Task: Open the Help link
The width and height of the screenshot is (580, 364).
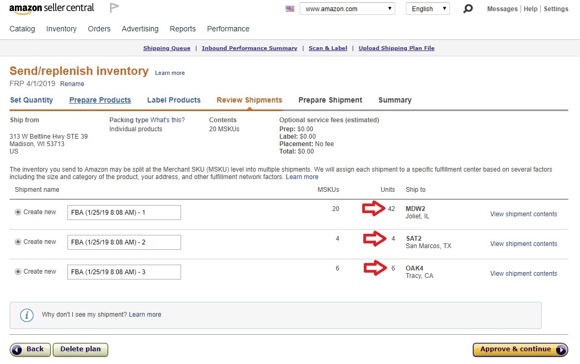Action: 531,9
